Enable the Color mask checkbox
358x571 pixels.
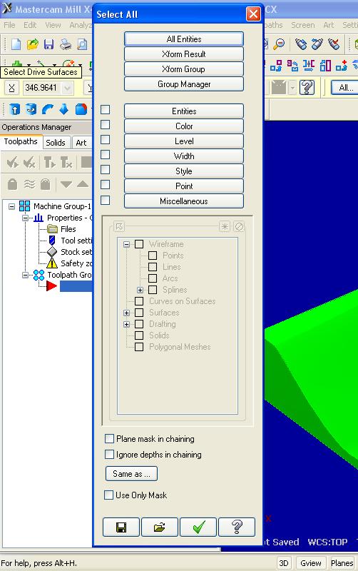click(105, 124)
